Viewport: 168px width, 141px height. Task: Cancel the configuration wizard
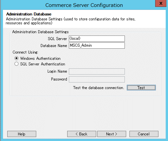(x=144, y=134)
